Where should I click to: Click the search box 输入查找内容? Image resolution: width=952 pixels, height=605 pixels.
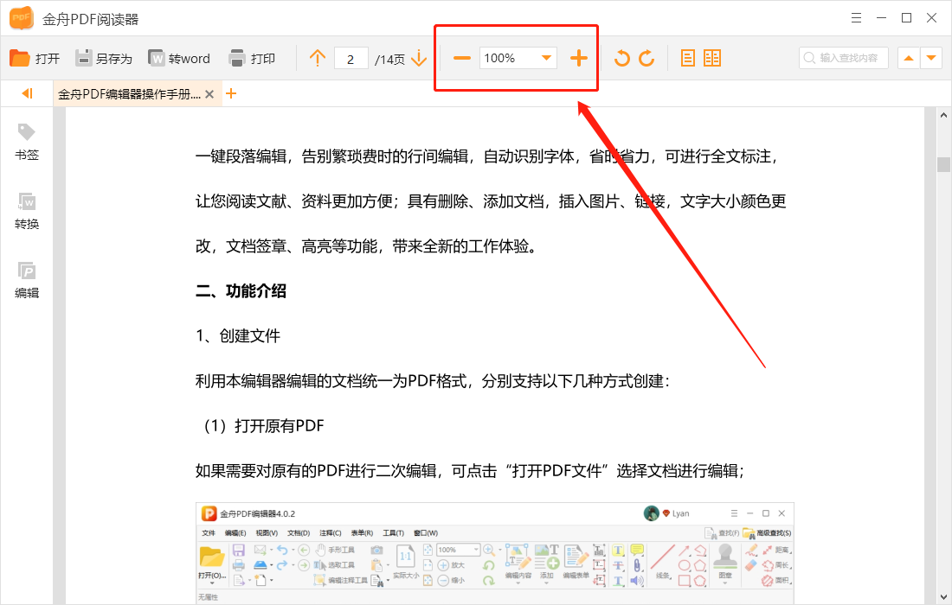pyautogui.click(x=843, y=58)
